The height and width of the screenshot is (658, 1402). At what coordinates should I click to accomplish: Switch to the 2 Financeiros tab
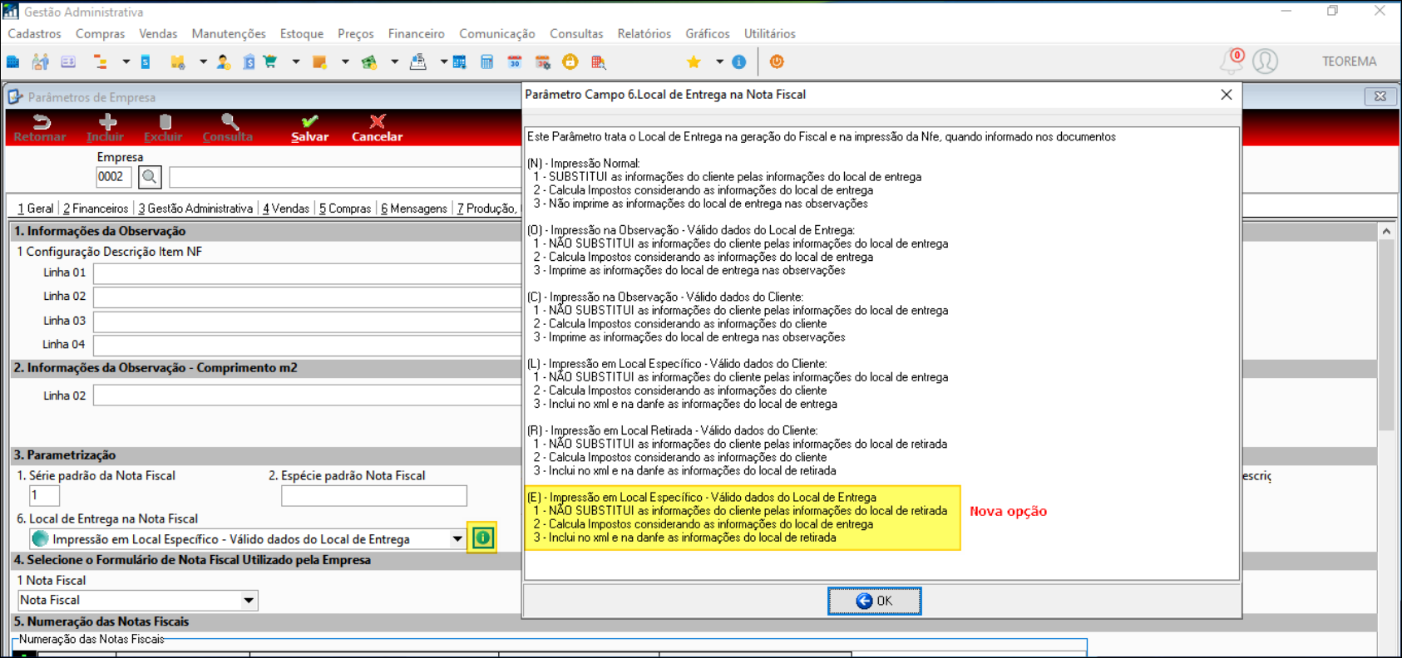96,209
